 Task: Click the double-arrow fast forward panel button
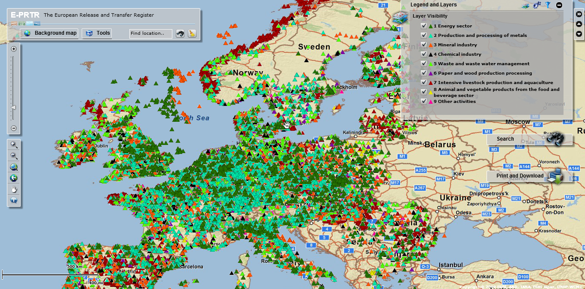tap(579, 14)
